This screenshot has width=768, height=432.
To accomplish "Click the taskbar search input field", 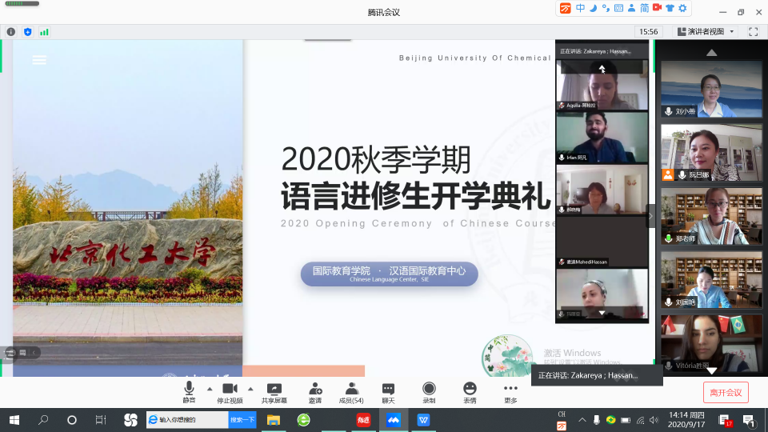I will click(187, 420).
